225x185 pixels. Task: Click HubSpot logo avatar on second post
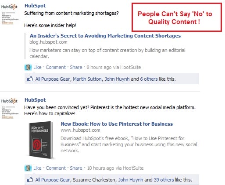(10, 109)
